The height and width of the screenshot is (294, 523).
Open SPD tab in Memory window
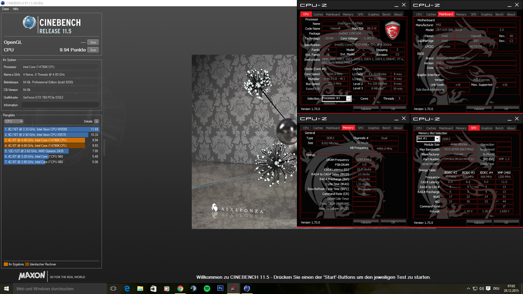(360, 128)
